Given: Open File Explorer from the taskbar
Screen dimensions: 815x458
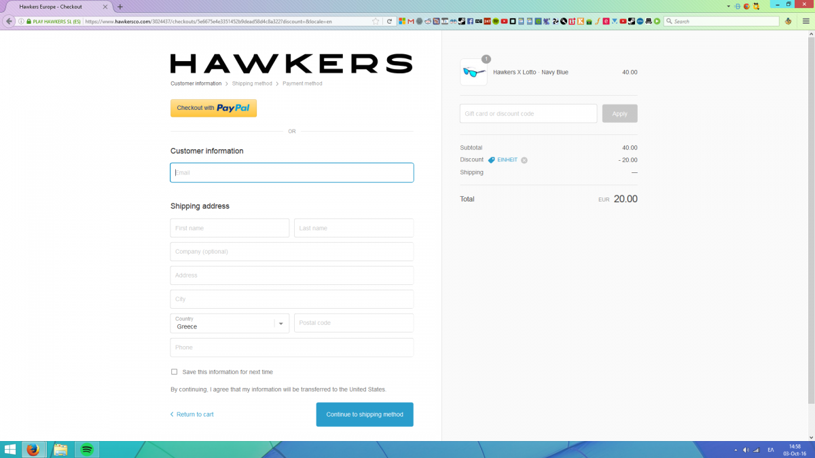Looking at the screenshot, I should click(x=60, y=449).
